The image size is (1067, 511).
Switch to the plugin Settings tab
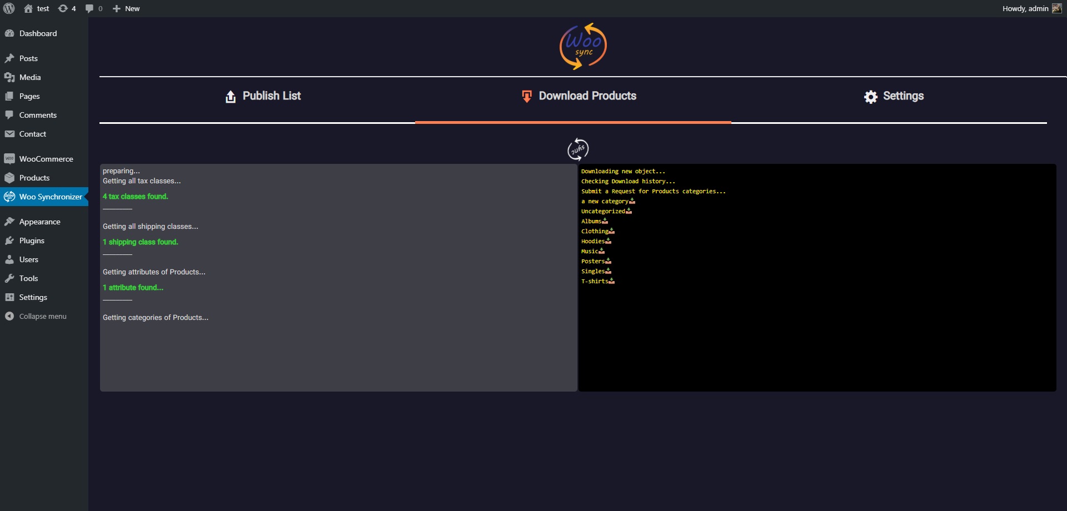click(x=894, y=96)
